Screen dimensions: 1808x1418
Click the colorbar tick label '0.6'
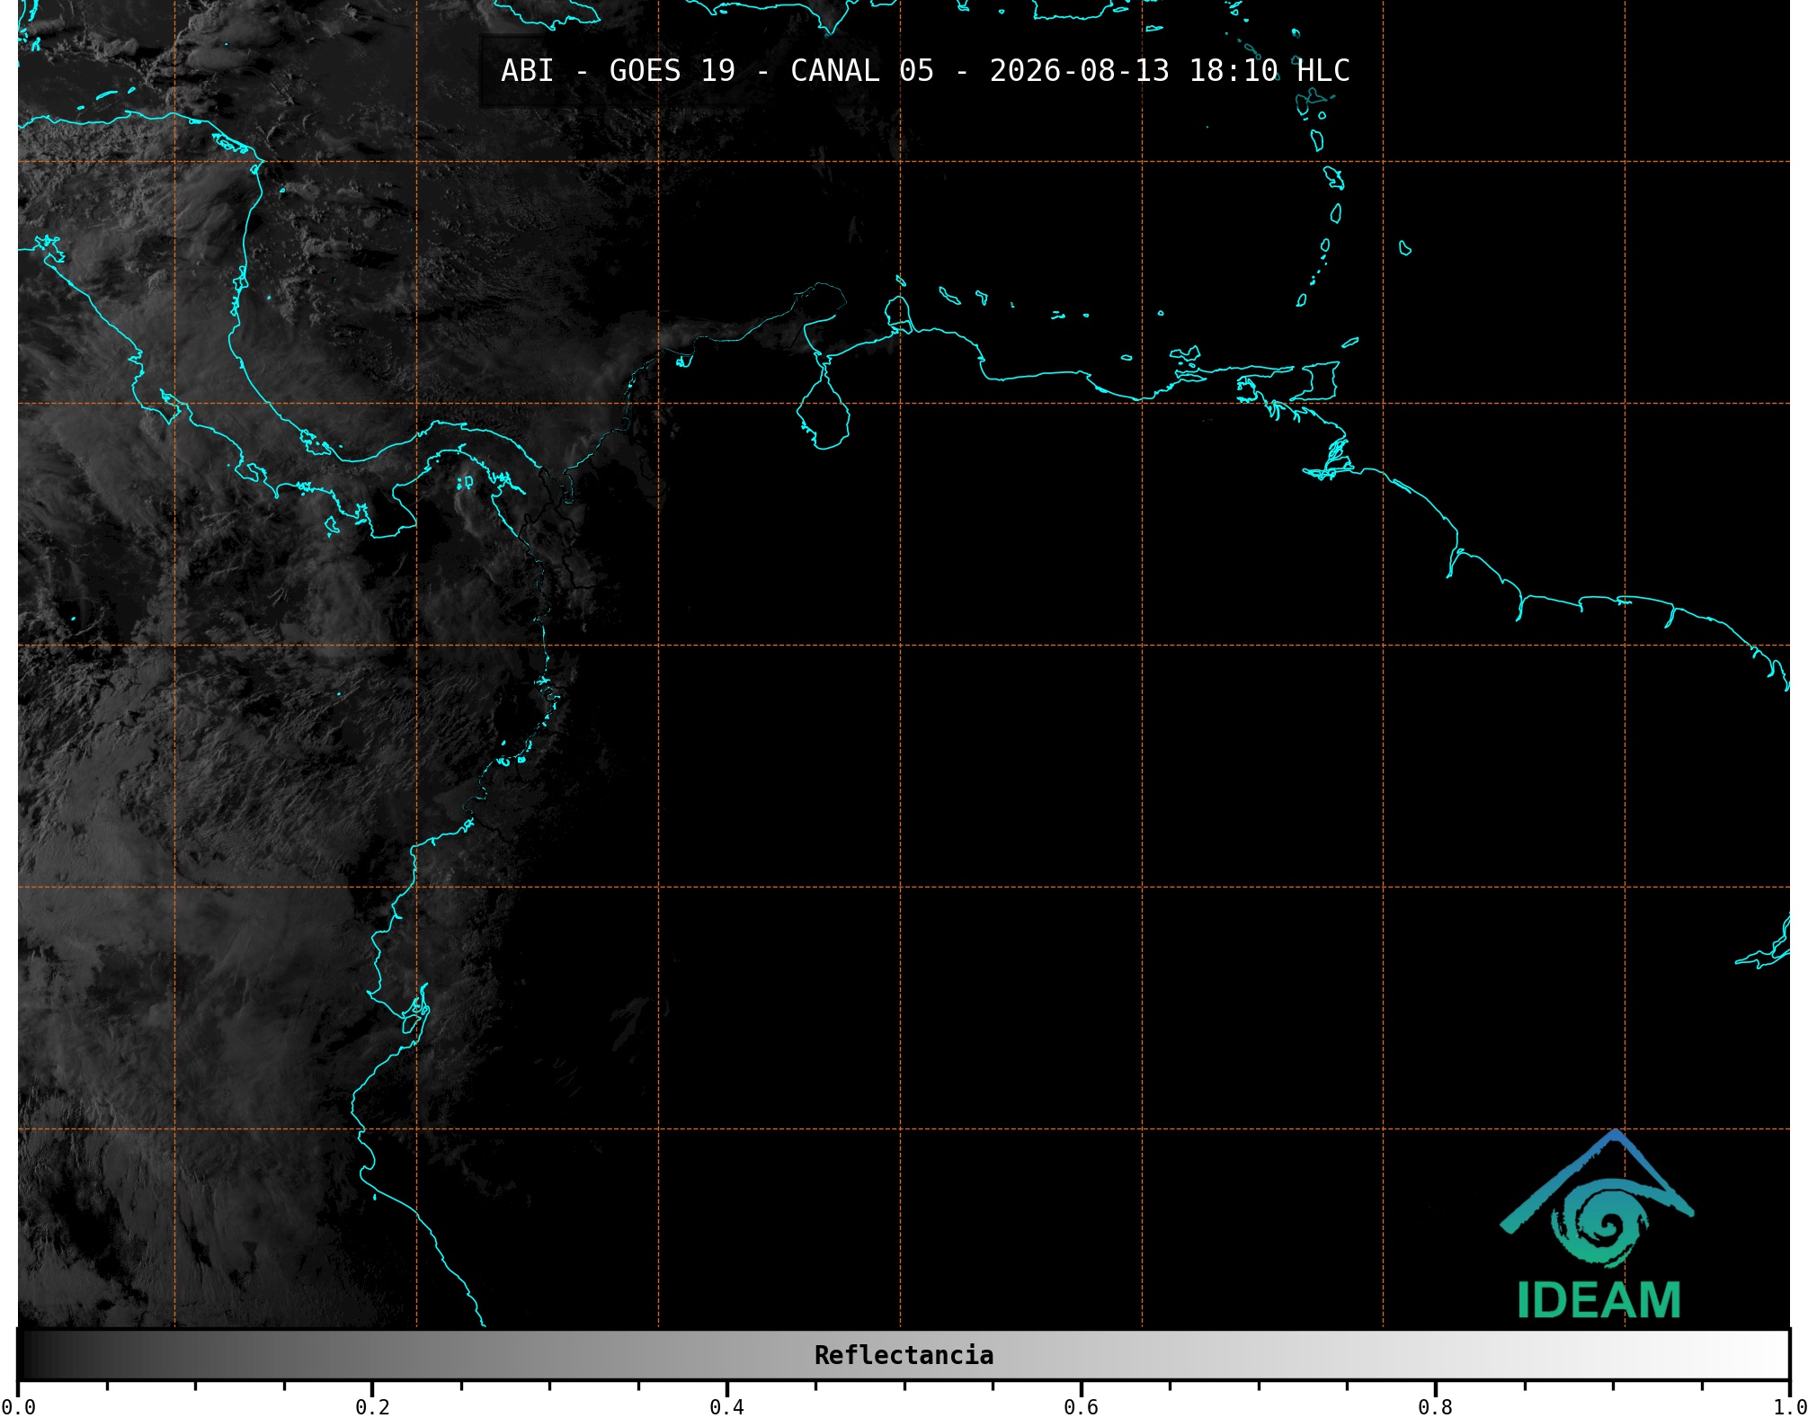tap(1081, 1407)
